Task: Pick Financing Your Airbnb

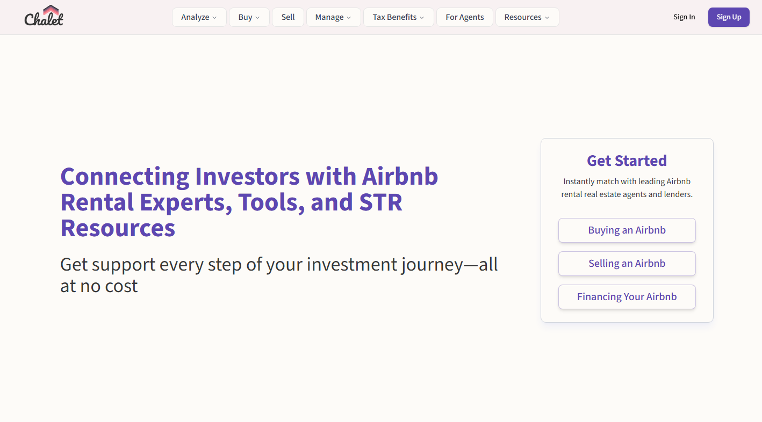Action: 627,297
